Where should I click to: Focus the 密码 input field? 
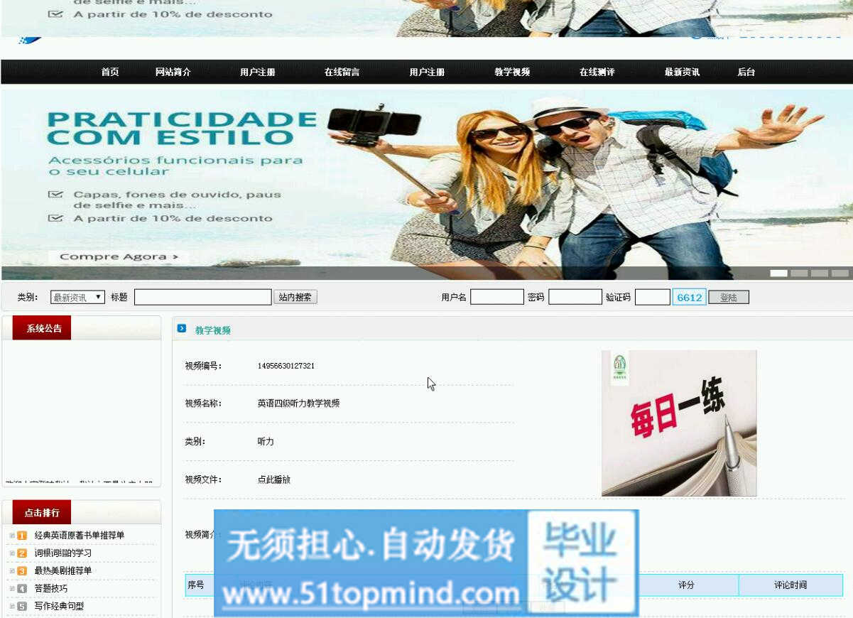click(x=575, y=298)
